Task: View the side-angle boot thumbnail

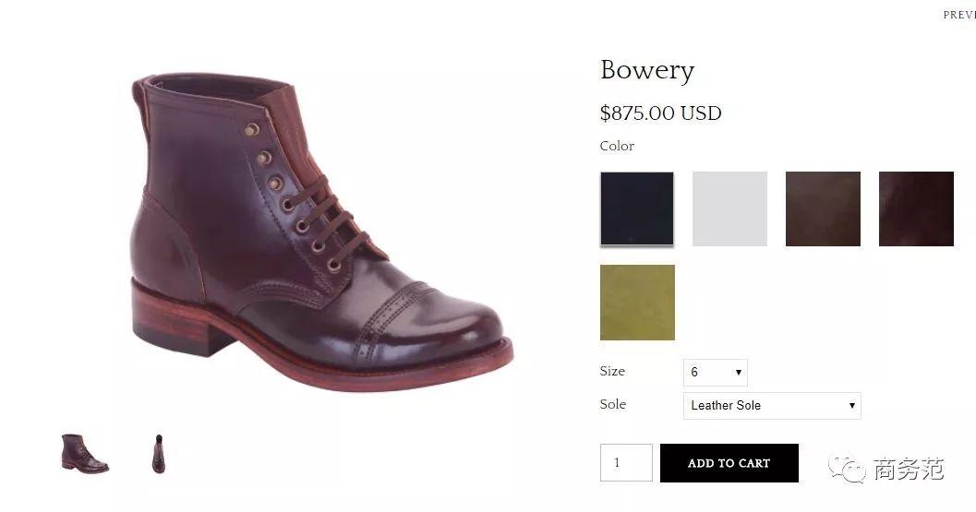Action: [85, 453]
